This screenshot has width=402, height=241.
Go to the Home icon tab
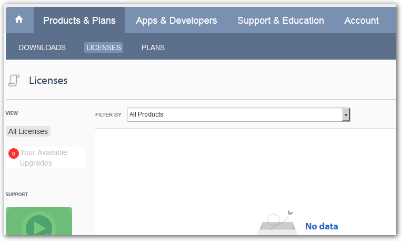[19, 20]
